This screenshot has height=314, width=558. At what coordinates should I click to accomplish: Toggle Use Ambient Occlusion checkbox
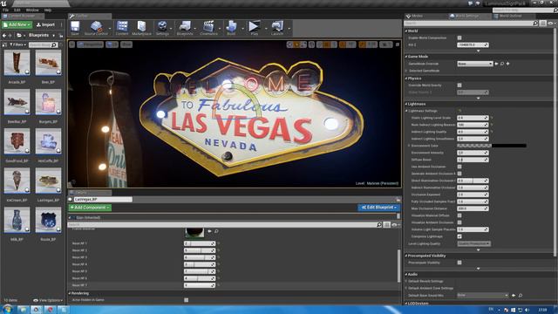tap(459, 167)
